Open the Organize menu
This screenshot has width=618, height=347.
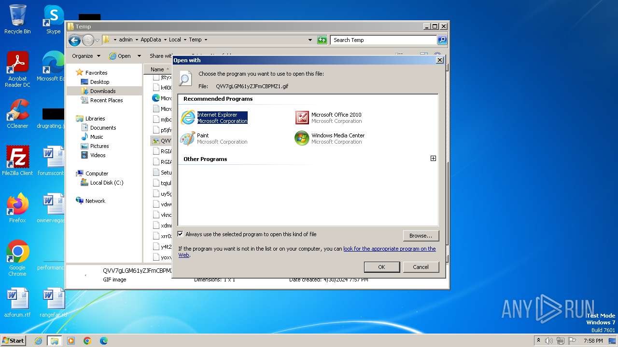(86, 56)
